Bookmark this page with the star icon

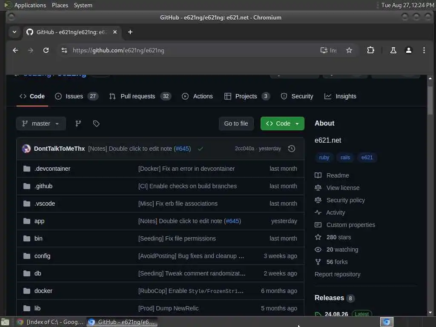tap(349, 50)
